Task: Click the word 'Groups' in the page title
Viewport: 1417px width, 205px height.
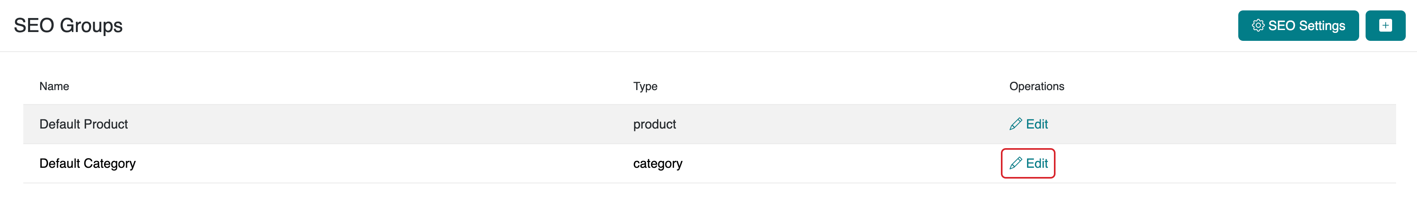Action: pyautogui.click(x=91, y=26)
